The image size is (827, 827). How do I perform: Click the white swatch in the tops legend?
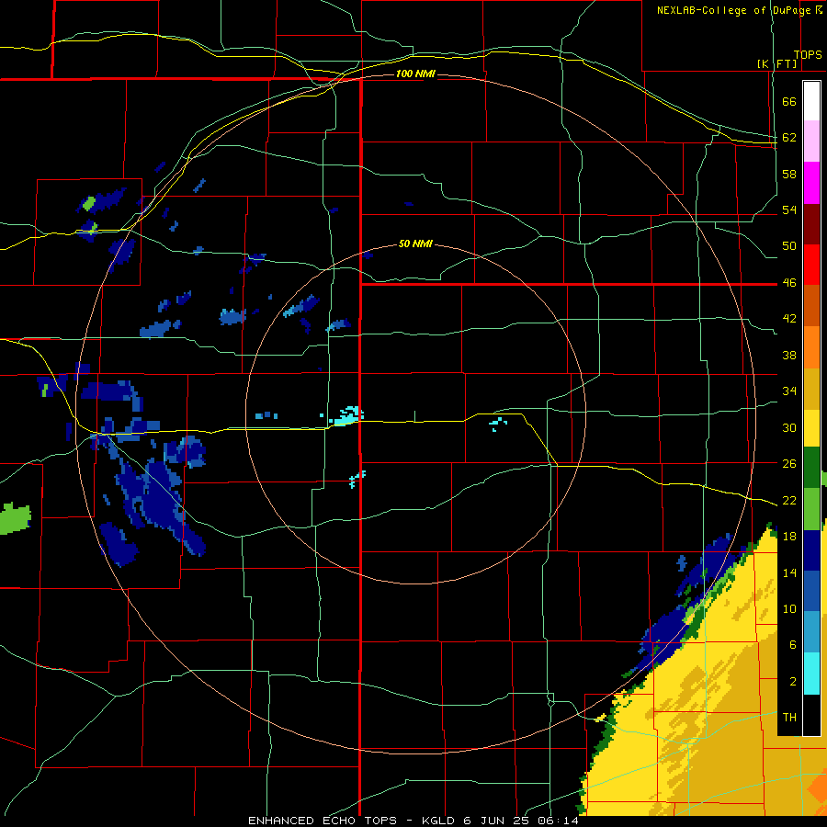pos(811,101)
